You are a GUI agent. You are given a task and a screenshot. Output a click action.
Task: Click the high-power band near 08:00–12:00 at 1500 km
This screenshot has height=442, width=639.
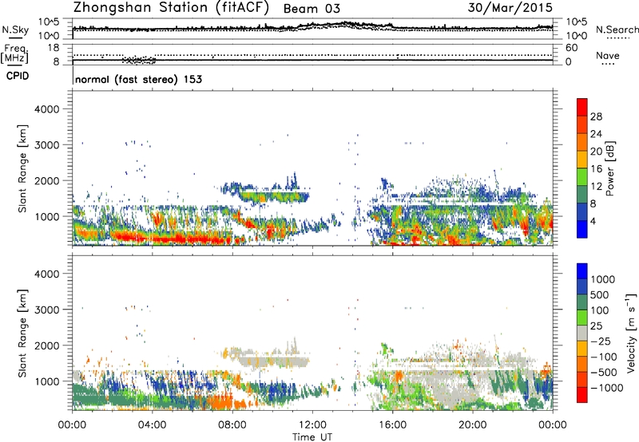273,197
